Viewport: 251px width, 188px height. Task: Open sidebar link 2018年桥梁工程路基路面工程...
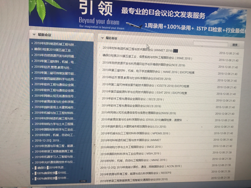tap(55, 151)
